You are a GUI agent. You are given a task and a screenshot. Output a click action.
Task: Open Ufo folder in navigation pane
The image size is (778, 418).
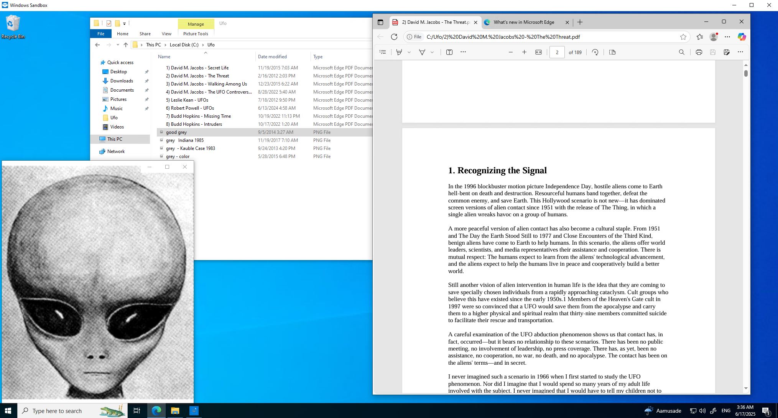(x=114, y=118)
